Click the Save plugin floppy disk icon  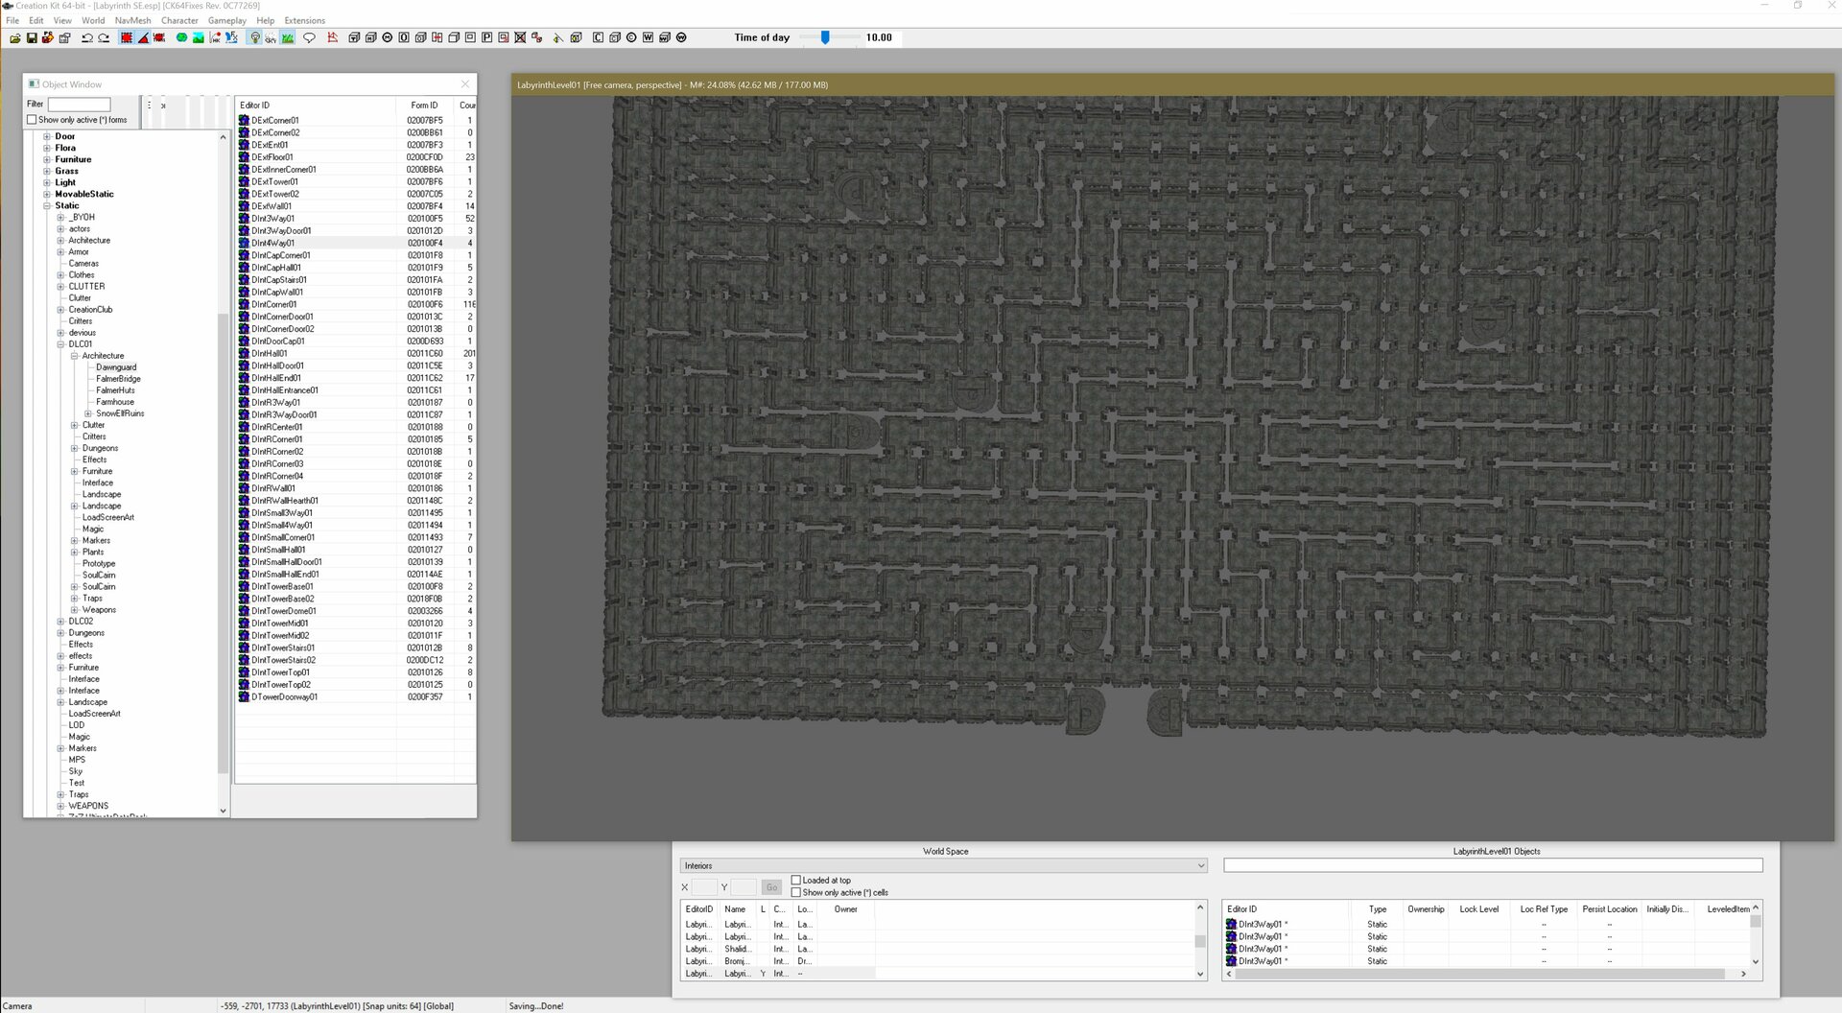point(32,37)
